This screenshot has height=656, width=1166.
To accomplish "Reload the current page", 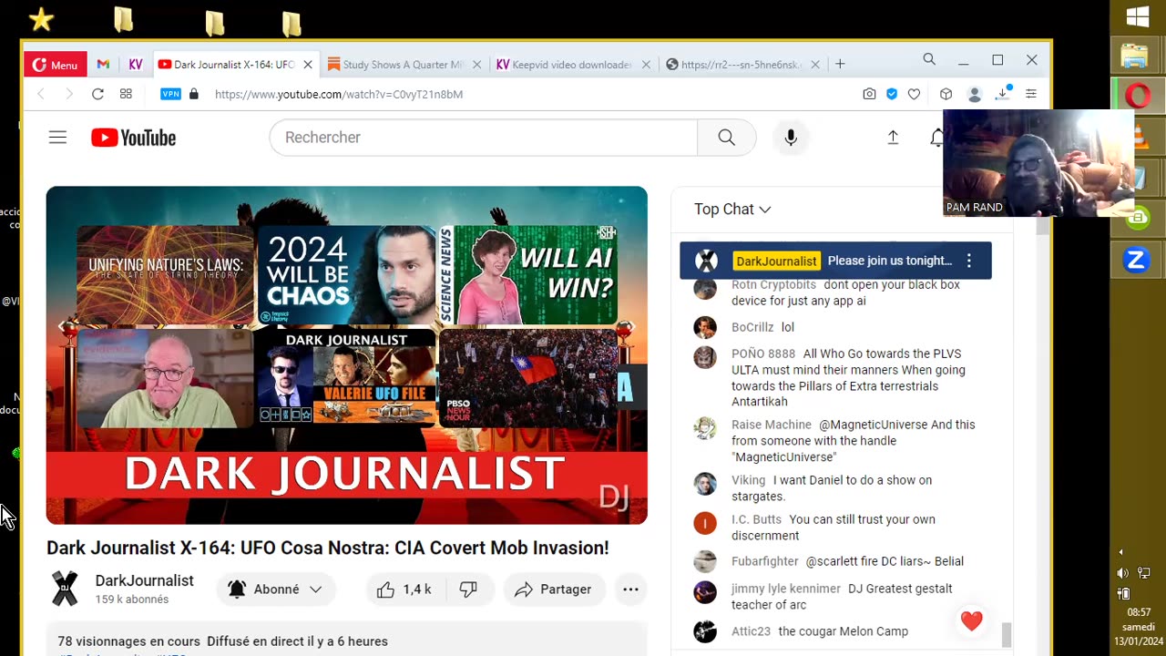I will pyautogui.click(x=97, y=94).
